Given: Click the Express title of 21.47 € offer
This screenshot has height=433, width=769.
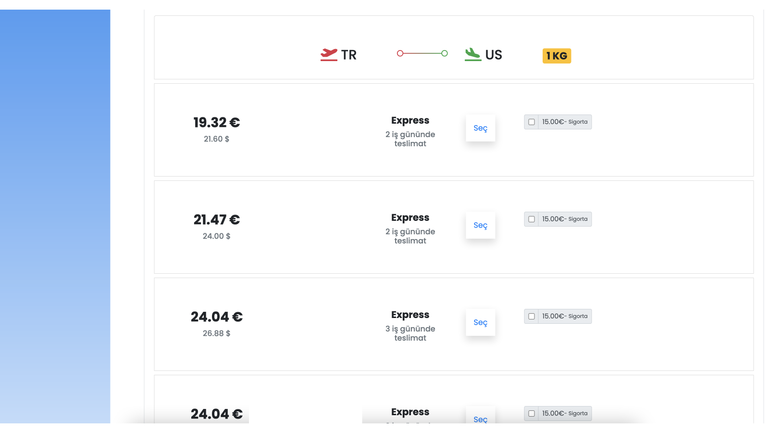Looking at the screenshot, I should click(x=410, y=217).
